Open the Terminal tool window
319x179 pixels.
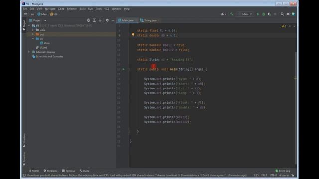click(69, 171)
